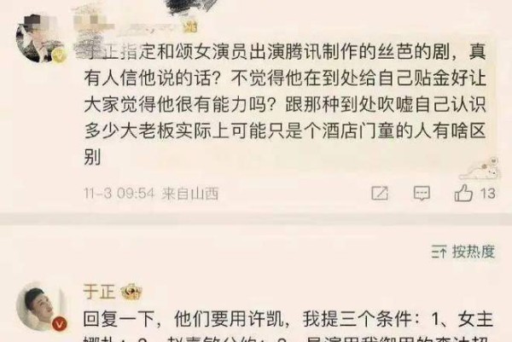
Task: Like the post with 13 likes
Action: click(x=463, y=193)
